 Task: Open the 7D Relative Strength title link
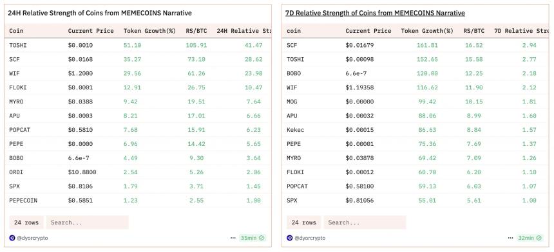[375, 13]
